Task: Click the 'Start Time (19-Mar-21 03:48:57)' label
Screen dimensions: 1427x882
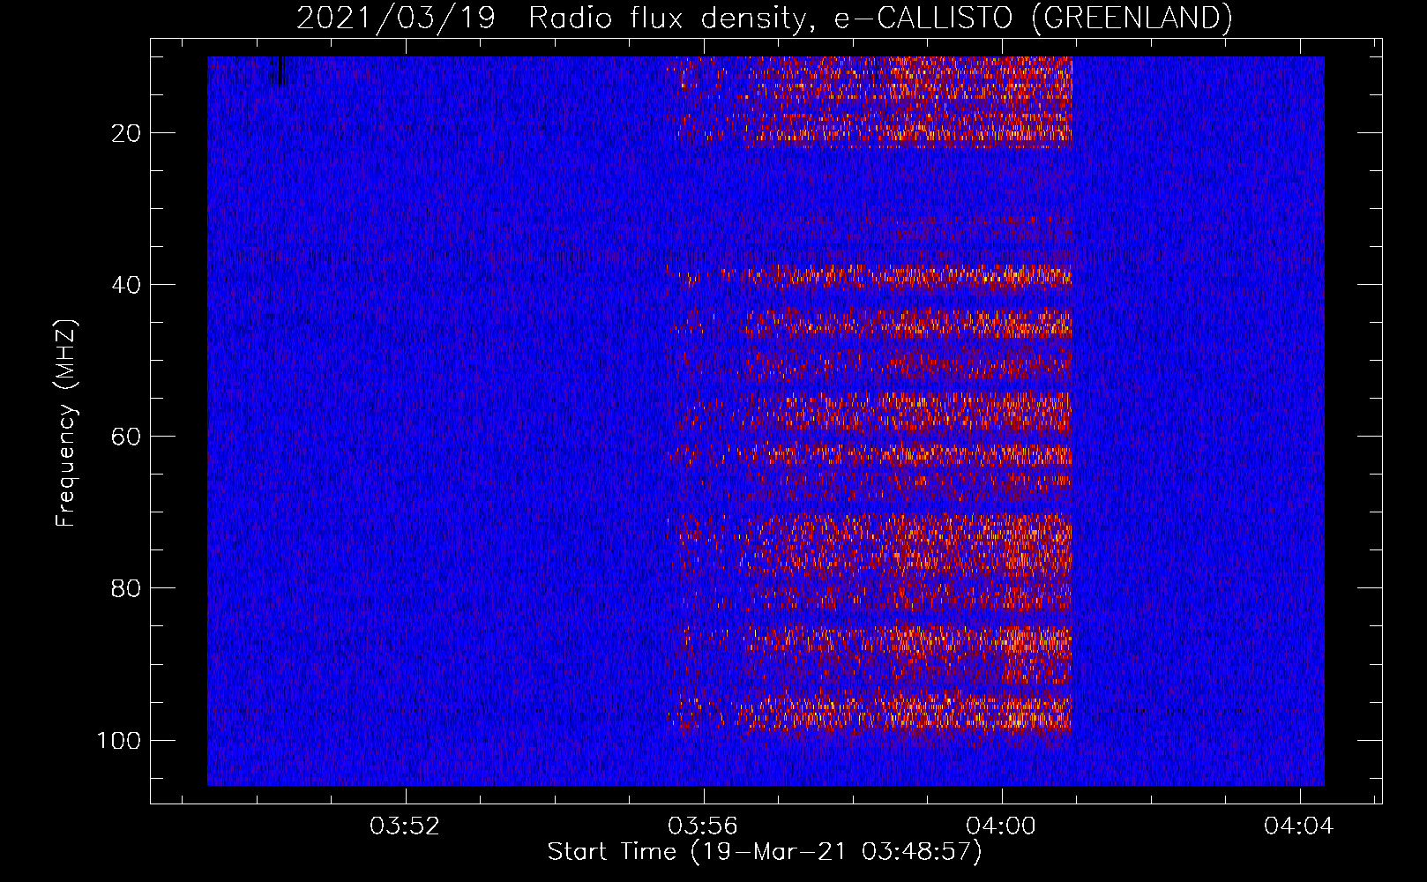Action: 765,852
